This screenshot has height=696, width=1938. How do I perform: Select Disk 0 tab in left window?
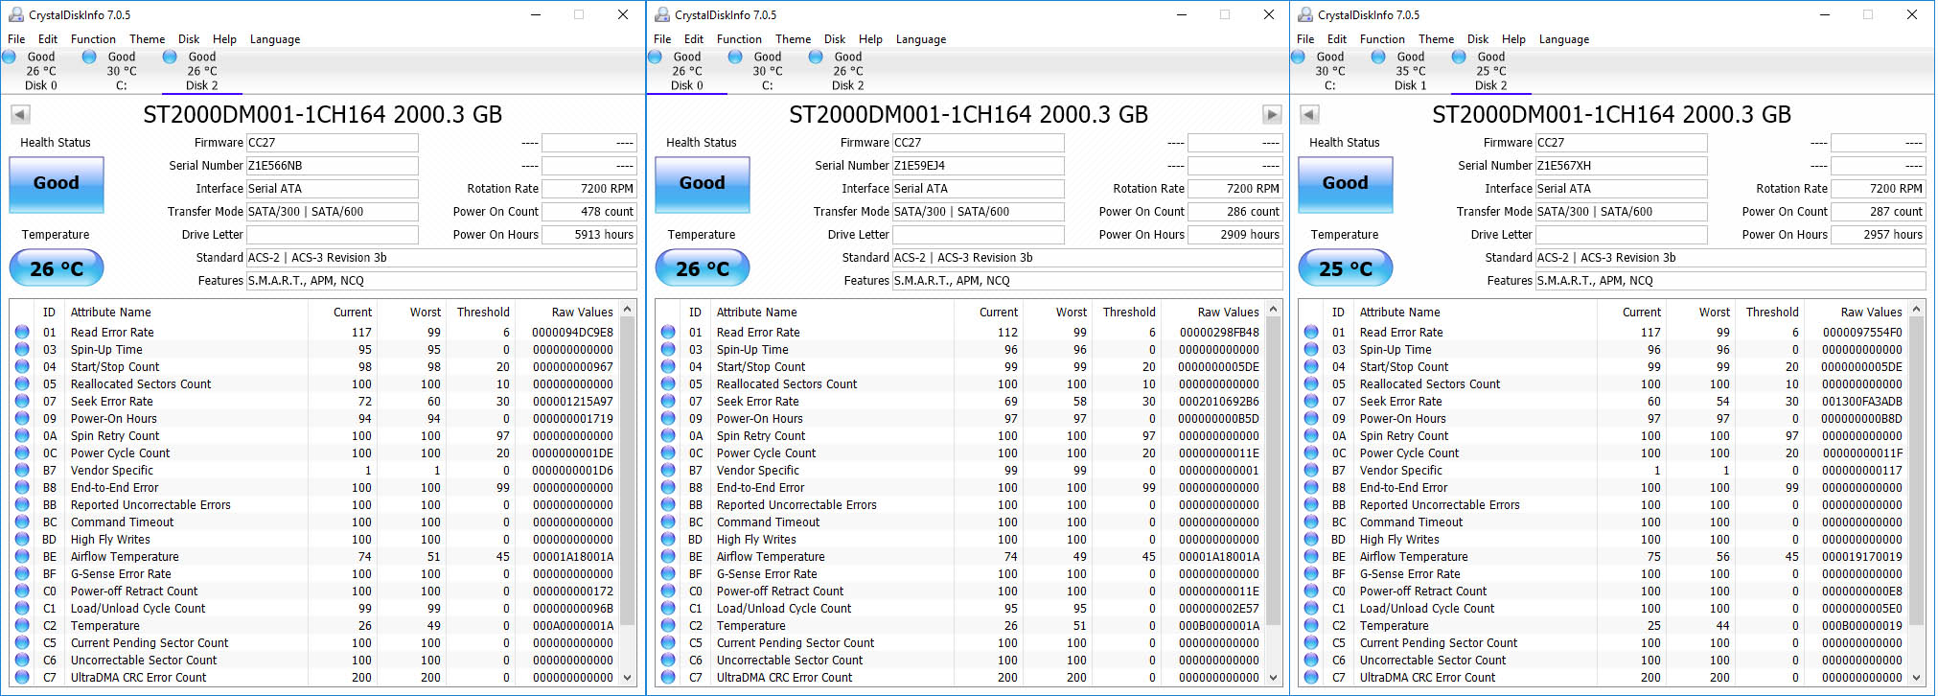click(x=41, y=71)
